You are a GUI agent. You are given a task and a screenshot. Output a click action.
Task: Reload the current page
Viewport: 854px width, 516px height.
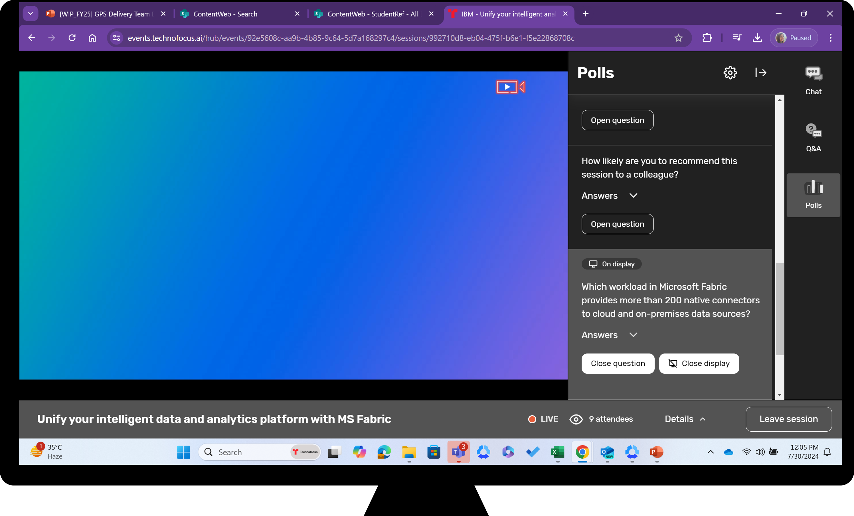(72, 38)
